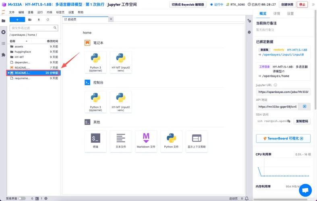Screen dimensions: 317x201
Task: Select the dependen... file
Action: click(34, 62)
